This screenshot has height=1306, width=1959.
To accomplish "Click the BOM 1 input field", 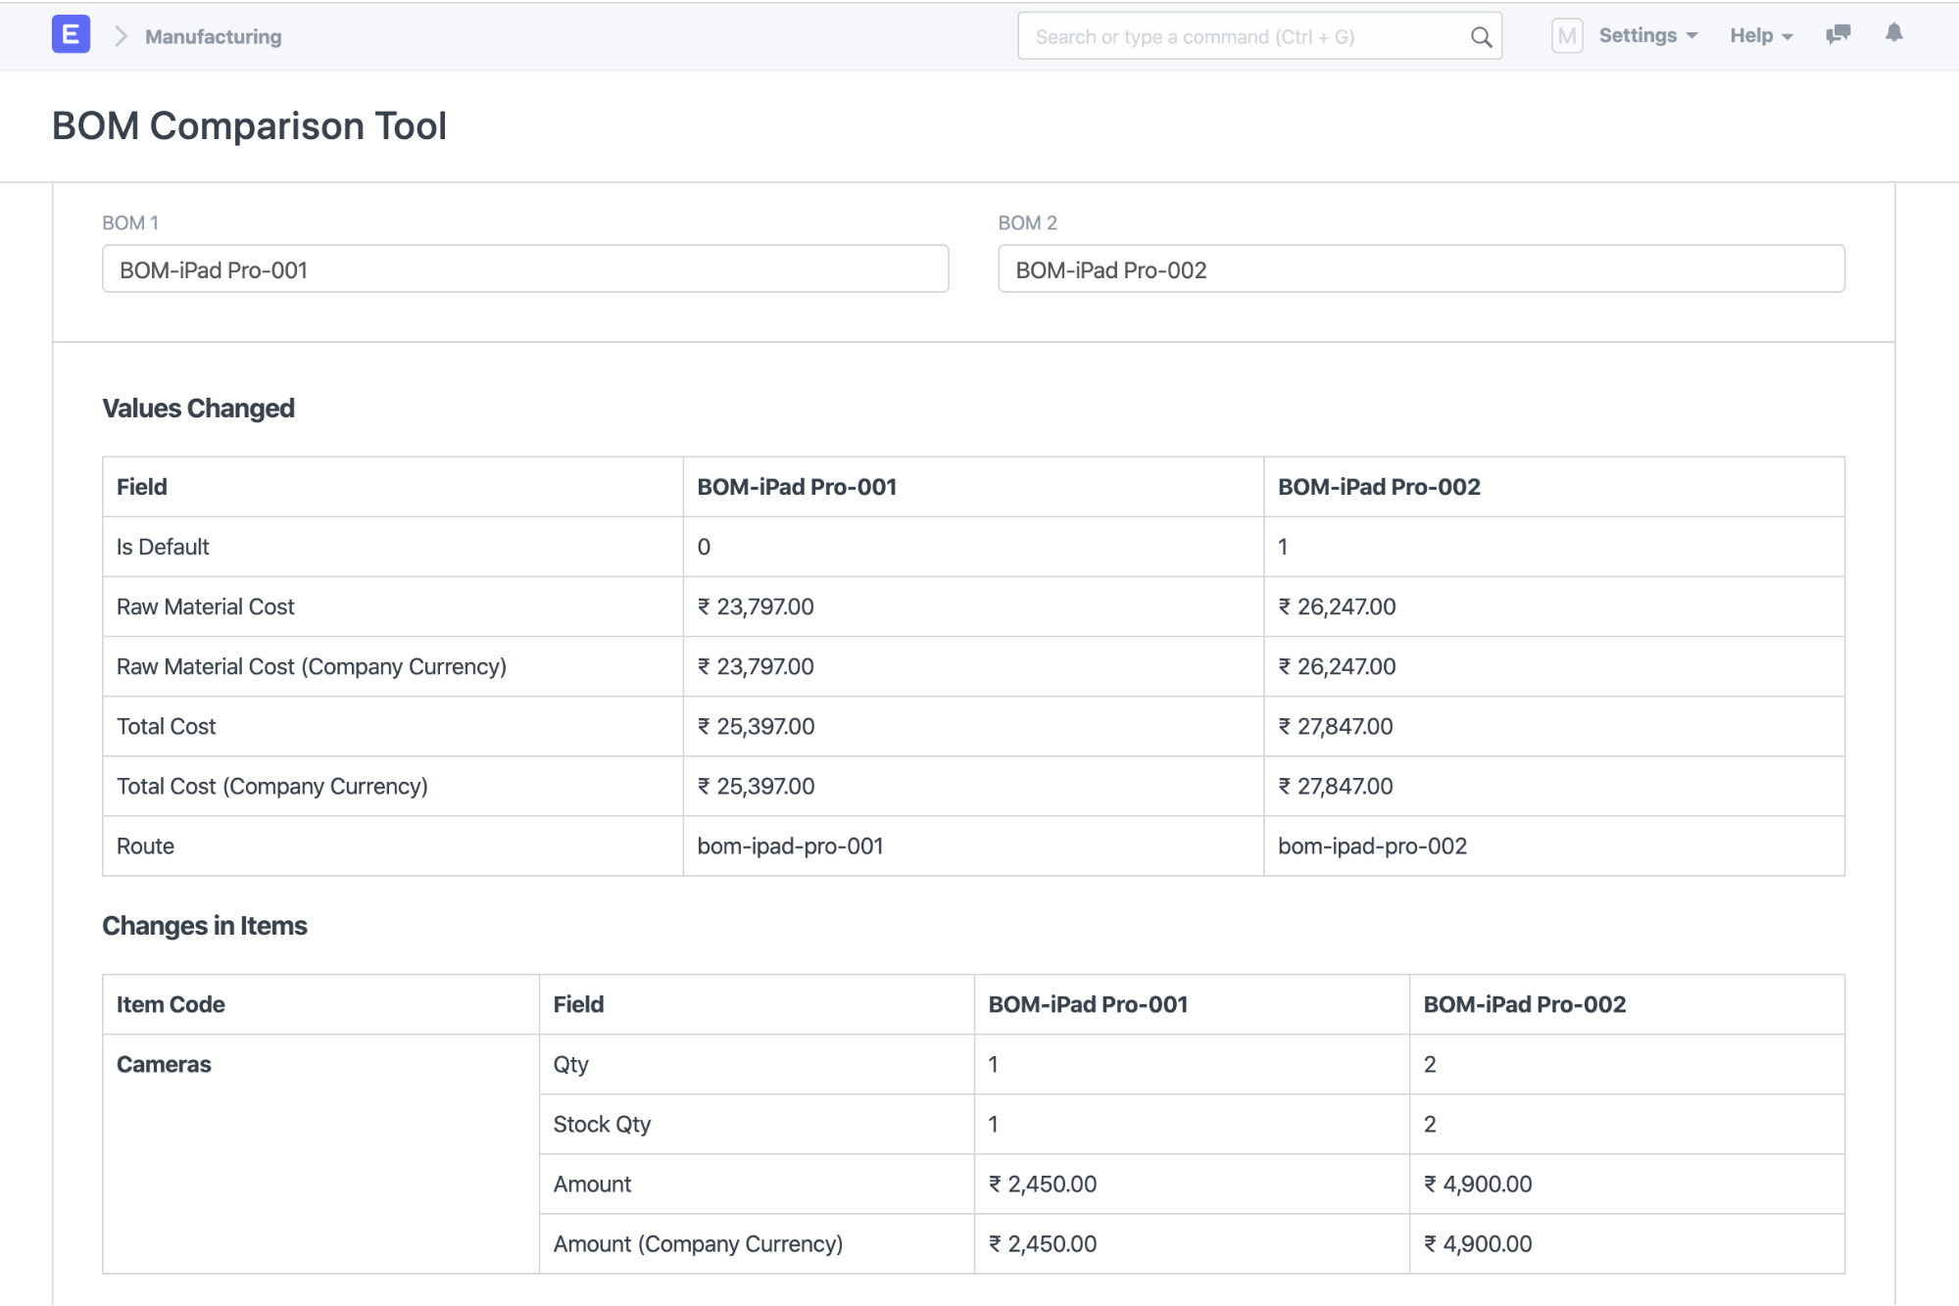I will [525, 268].
